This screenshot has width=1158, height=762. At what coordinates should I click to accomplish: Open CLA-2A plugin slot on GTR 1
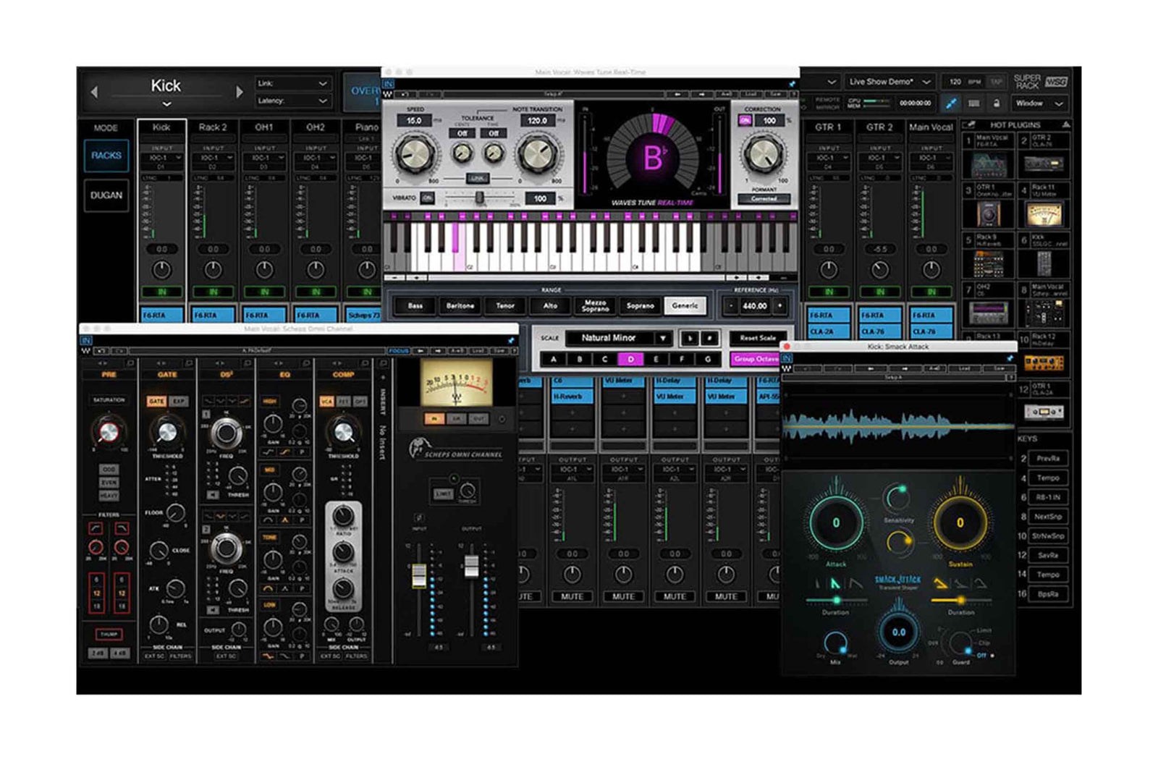coord(829,331)
